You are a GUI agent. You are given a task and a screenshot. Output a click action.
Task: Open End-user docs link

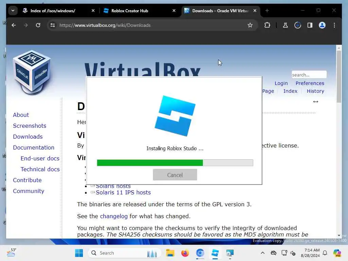click(40, 158)
